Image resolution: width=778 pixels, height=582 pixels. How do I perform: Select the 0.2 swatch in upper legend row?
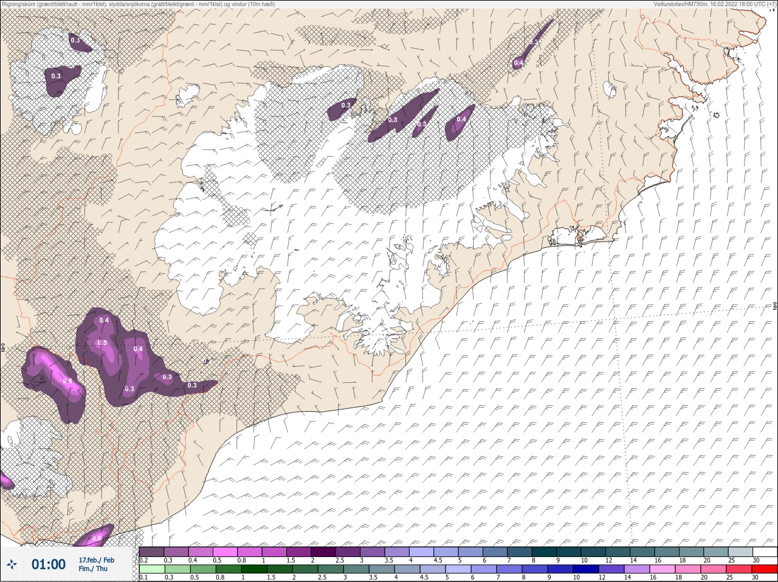[x=151, y=551]
